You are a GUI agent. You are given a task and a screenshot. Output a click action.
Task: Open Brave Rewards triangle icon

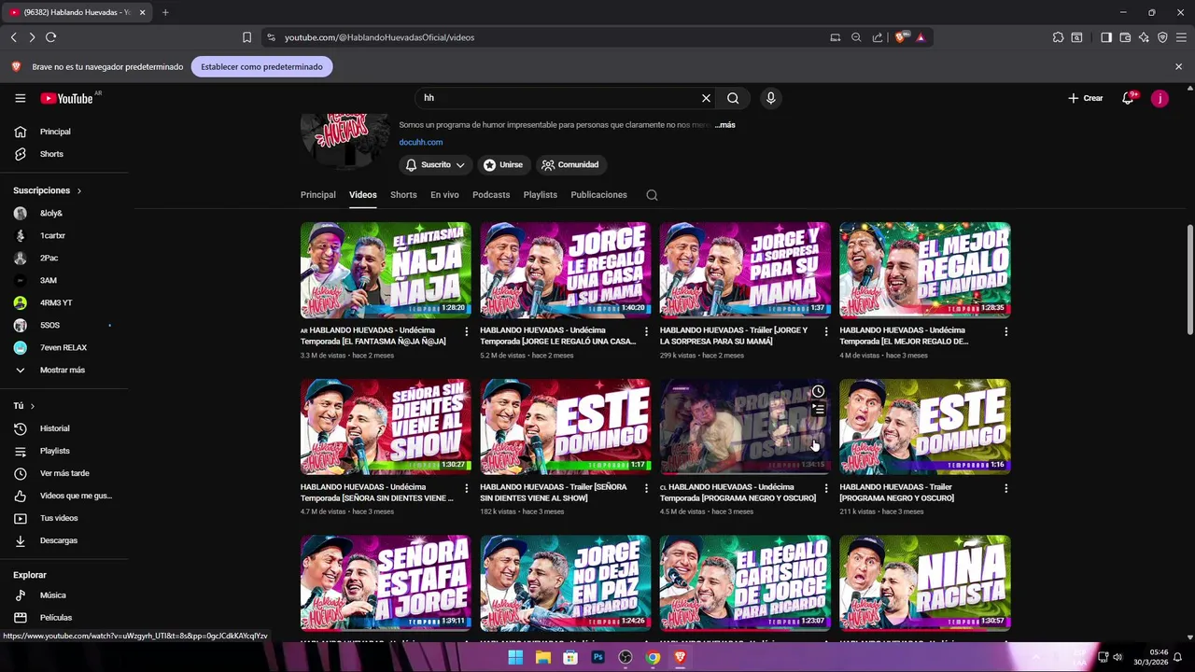tap(921, 37)
